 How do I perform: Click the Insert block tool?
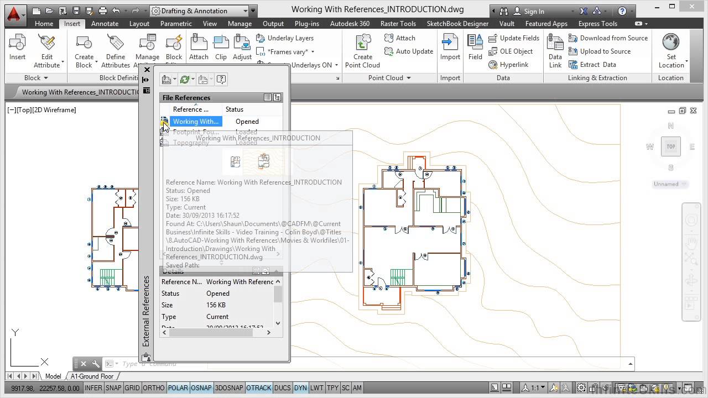17,48
